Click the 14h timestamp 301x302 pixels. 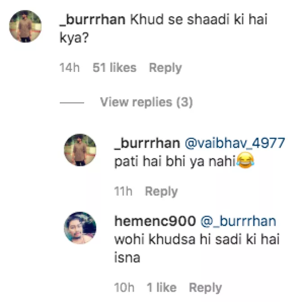[x=69, y=68]
